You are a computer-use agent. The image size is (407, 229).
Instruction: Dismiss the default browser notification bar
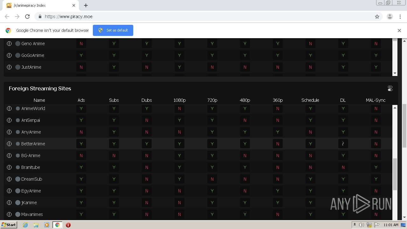point(399,31)
